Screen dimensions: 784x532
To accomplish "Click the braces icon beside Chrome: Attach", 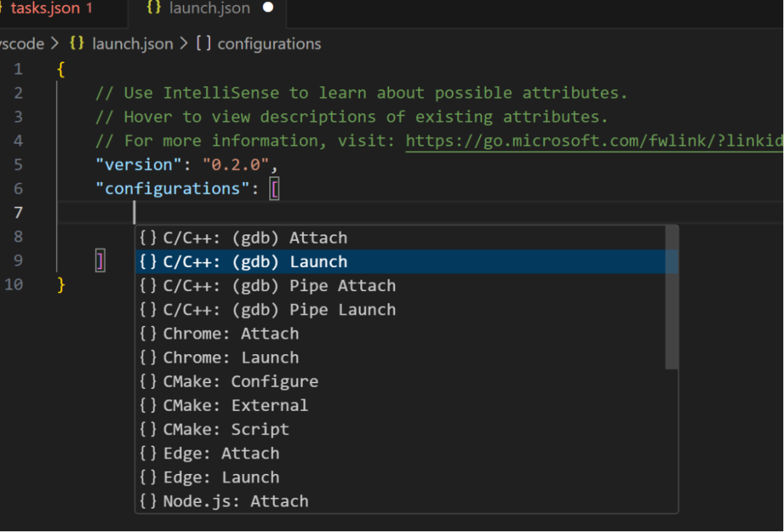I will click(148, 333).
